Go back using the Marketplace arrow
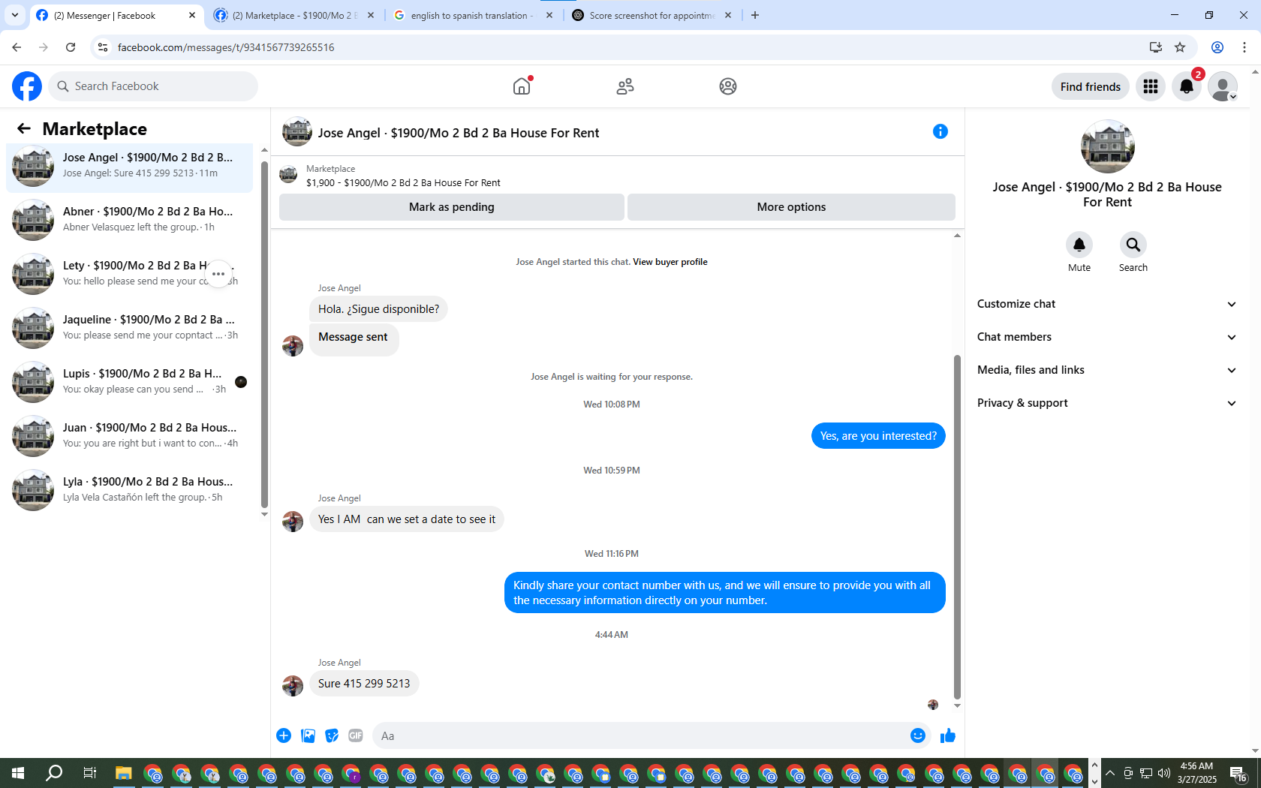This screenshot has height=788, width=1261. [x=24, y=128]
